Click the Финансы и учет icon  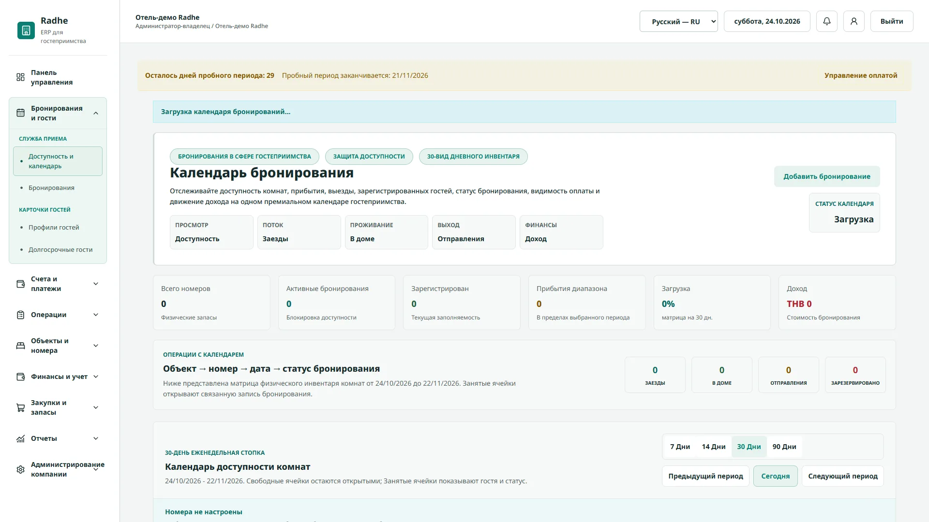[x=20, y=377]
